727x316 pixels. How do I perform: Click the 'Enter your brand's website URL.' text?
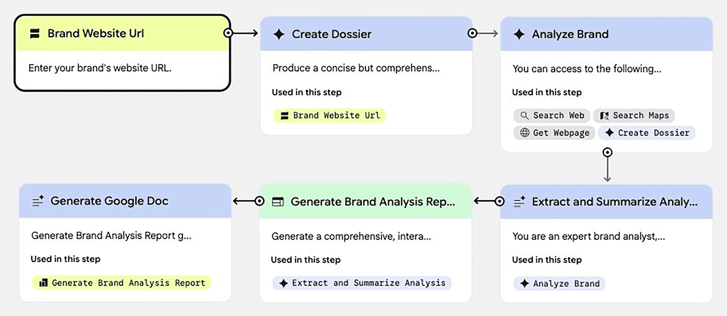pos(100,68)
